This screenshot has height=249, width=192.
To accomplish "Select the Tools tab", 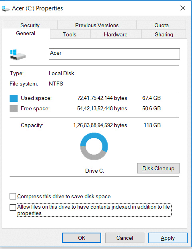I will point(70,34).
